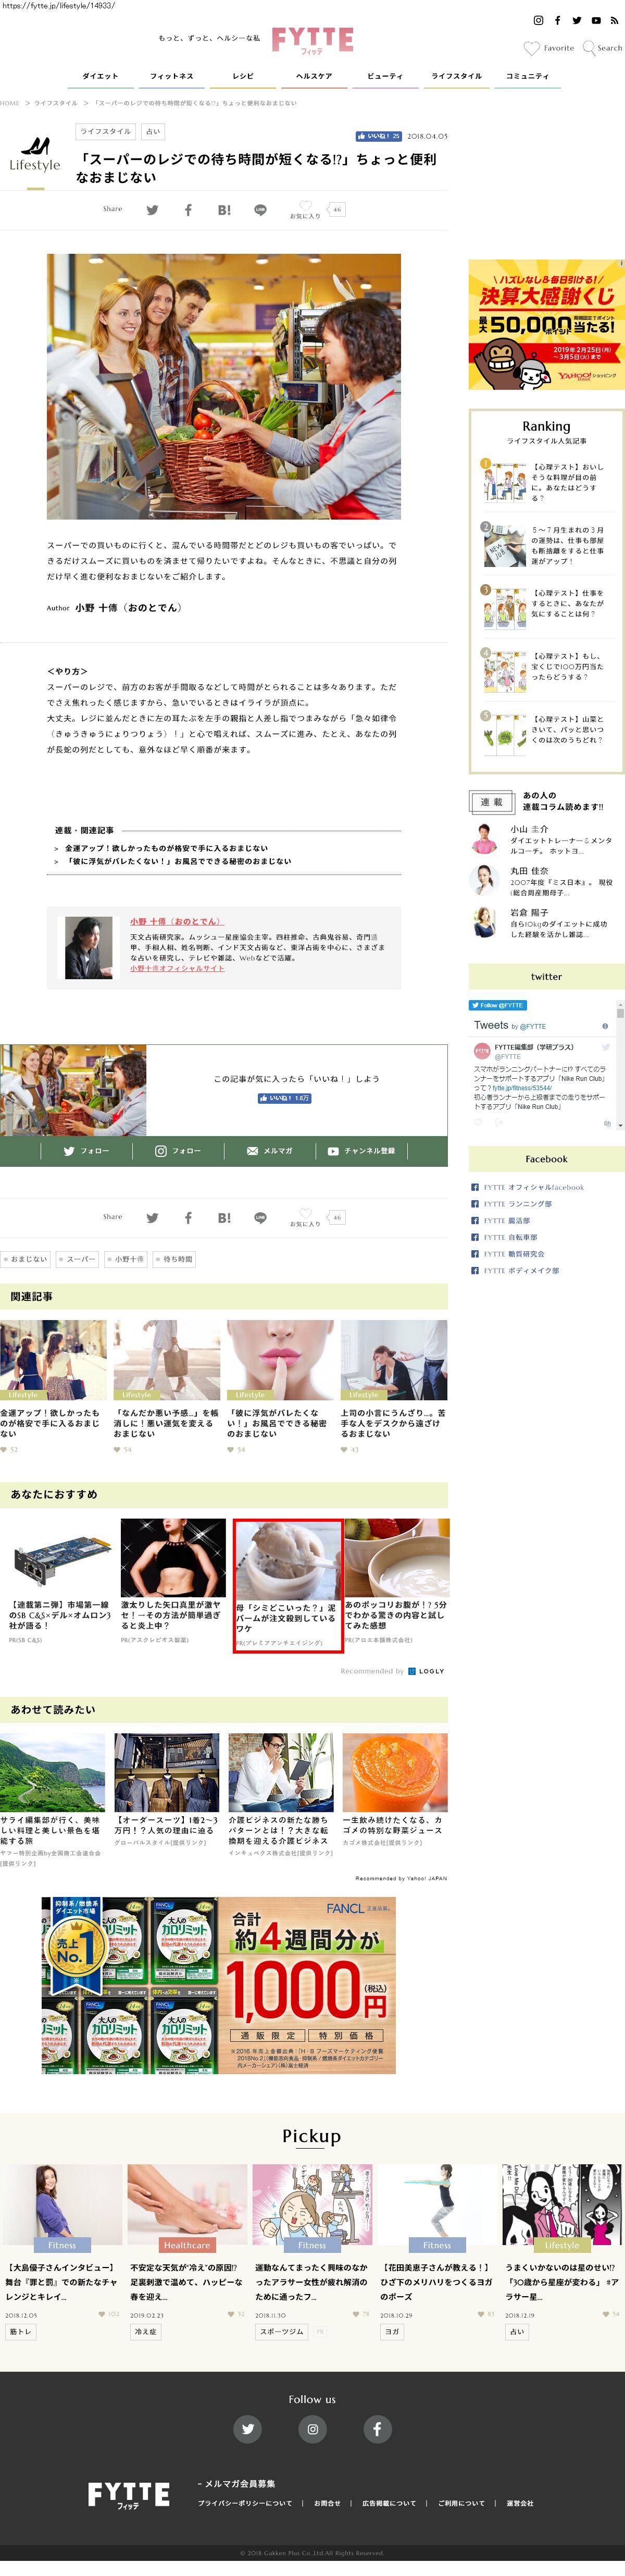The width and height of the screenshot is (625, 2576).
Task: Click Twitter widget scrollbar
Action: point(620,1064)
